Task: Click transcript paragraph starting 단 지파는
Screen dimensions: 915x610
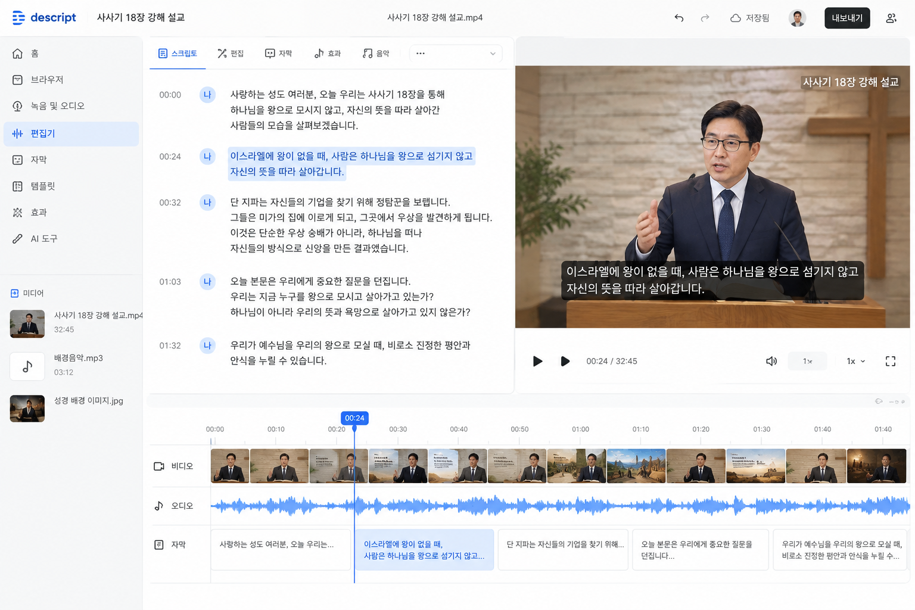Action: click(x=361, y=225)
